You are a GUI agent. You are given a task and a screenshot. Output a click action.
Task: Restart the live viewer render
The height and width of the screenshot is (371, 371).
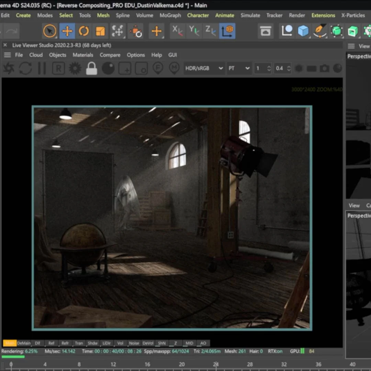coord(25,68)
